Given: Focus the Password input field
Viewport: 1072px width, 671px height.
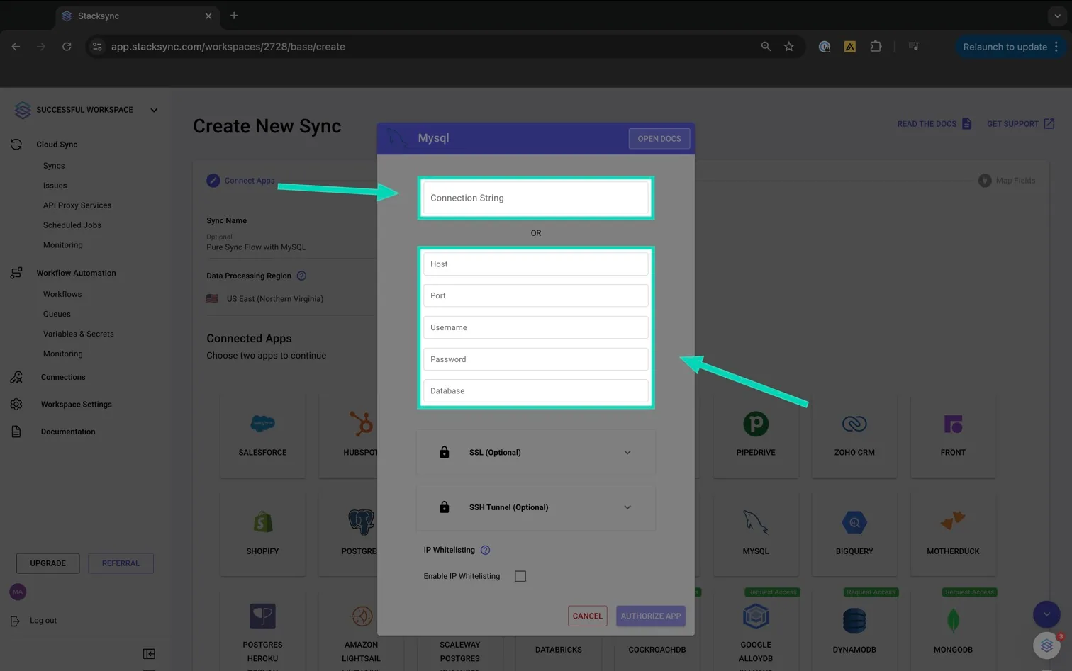Looking at the screenshot, I should click(536, 359).
